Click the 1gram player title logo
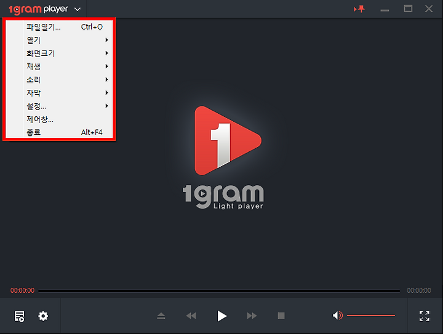Viewport: 443px width, 334px height. [38, 9]
